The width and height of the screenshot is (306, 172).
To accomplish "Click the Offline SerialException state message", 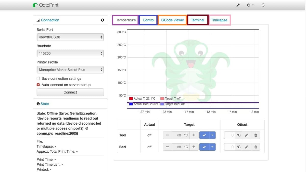I will pos(69,123).
